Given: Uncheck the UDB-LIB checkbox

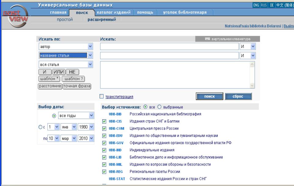Looking at the screenshot, I should click(104, 157).
